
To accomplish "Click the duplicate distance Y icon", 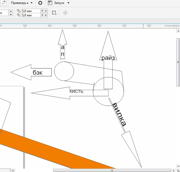I will point(19,15).
